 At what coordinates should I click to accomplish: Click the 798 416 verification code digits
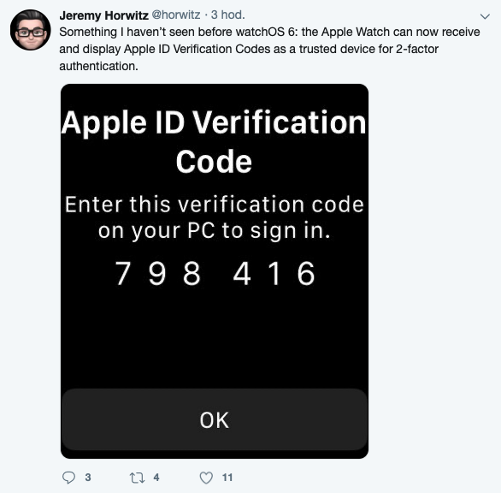tap(215, 273)
